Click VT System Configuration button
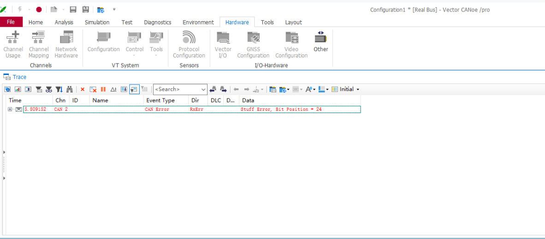Image resolution: width=545 pixels, height=239 pixels. point(104,42)
